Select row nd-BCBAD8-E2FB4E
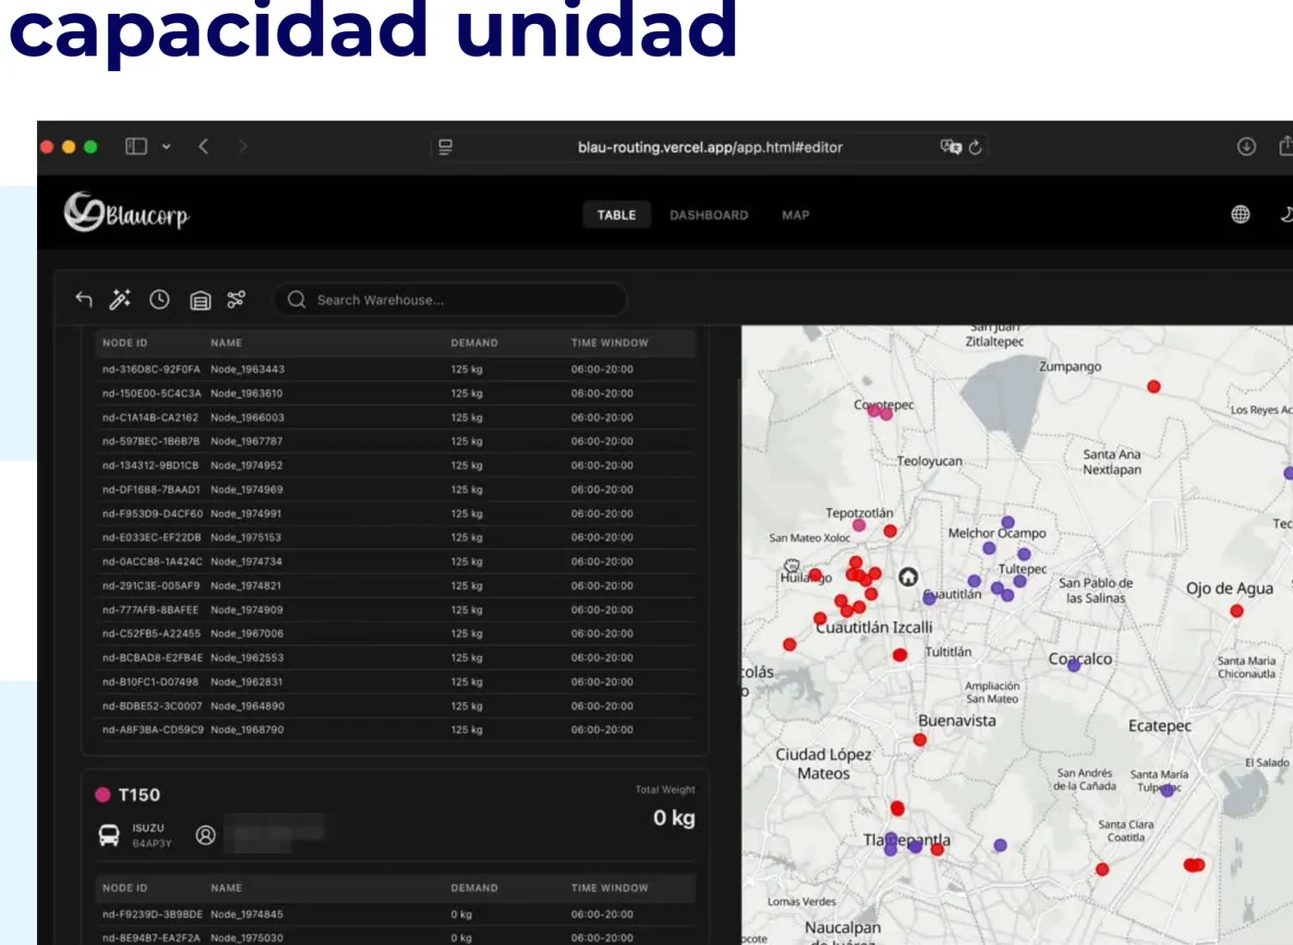 [395, 657]
